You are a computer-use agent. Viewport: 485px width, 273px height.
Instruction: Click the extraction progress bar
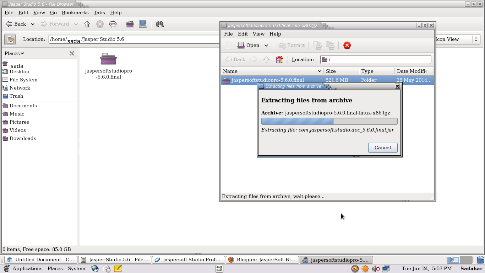click(x=329, y=121)
